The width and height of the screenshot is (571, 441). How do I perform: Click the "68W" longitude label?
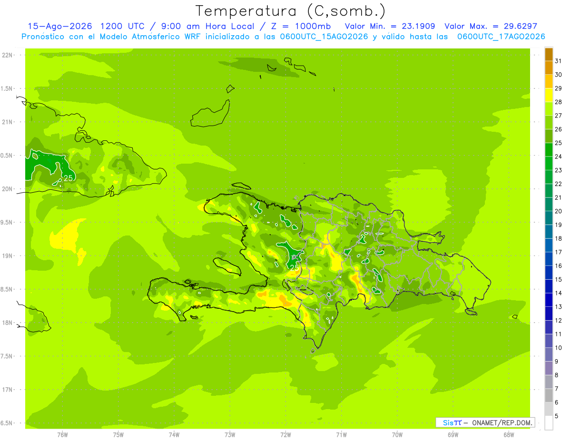coord(509,434)
